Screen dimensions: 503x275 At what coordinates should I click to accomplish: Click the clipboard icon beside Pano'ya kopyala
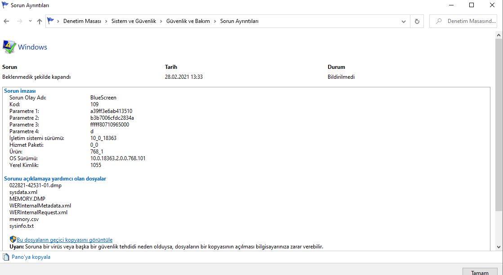[x=6, y=257]
